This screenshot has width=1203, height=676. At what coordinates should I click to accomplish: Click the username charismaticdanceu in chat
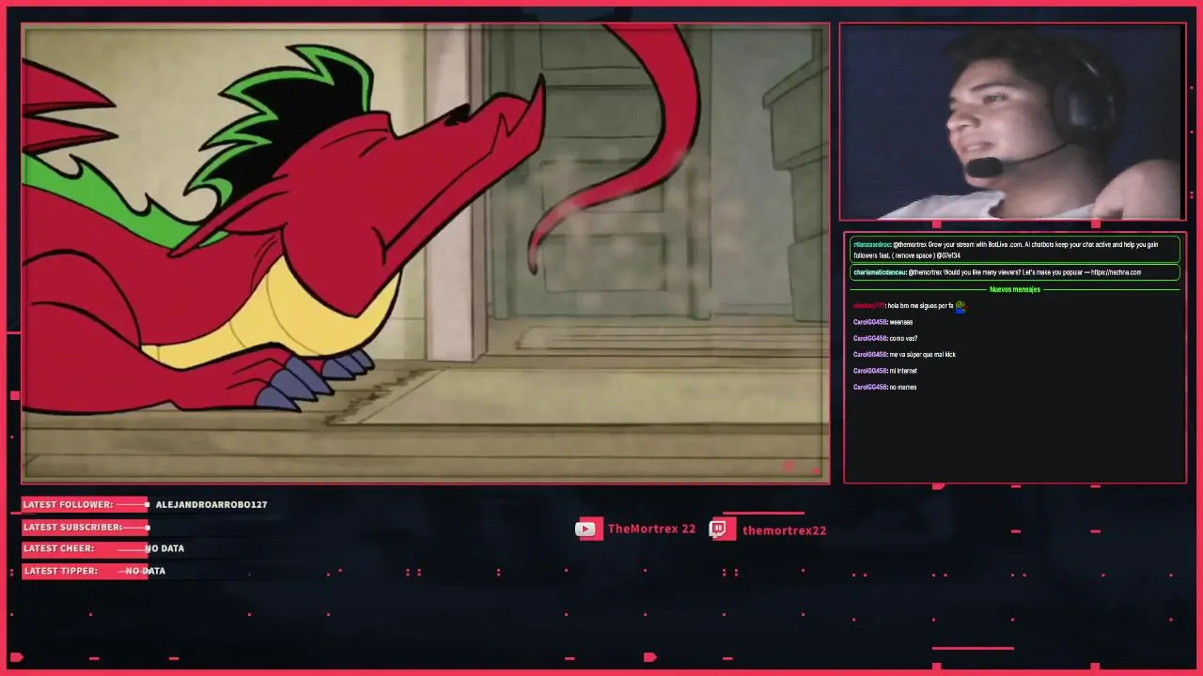pyautogui.click(x=879, y=272)
